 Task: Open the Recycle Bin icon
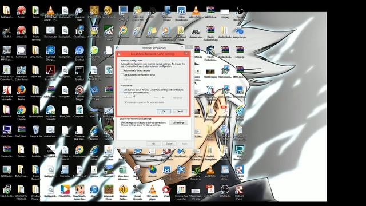36,131
